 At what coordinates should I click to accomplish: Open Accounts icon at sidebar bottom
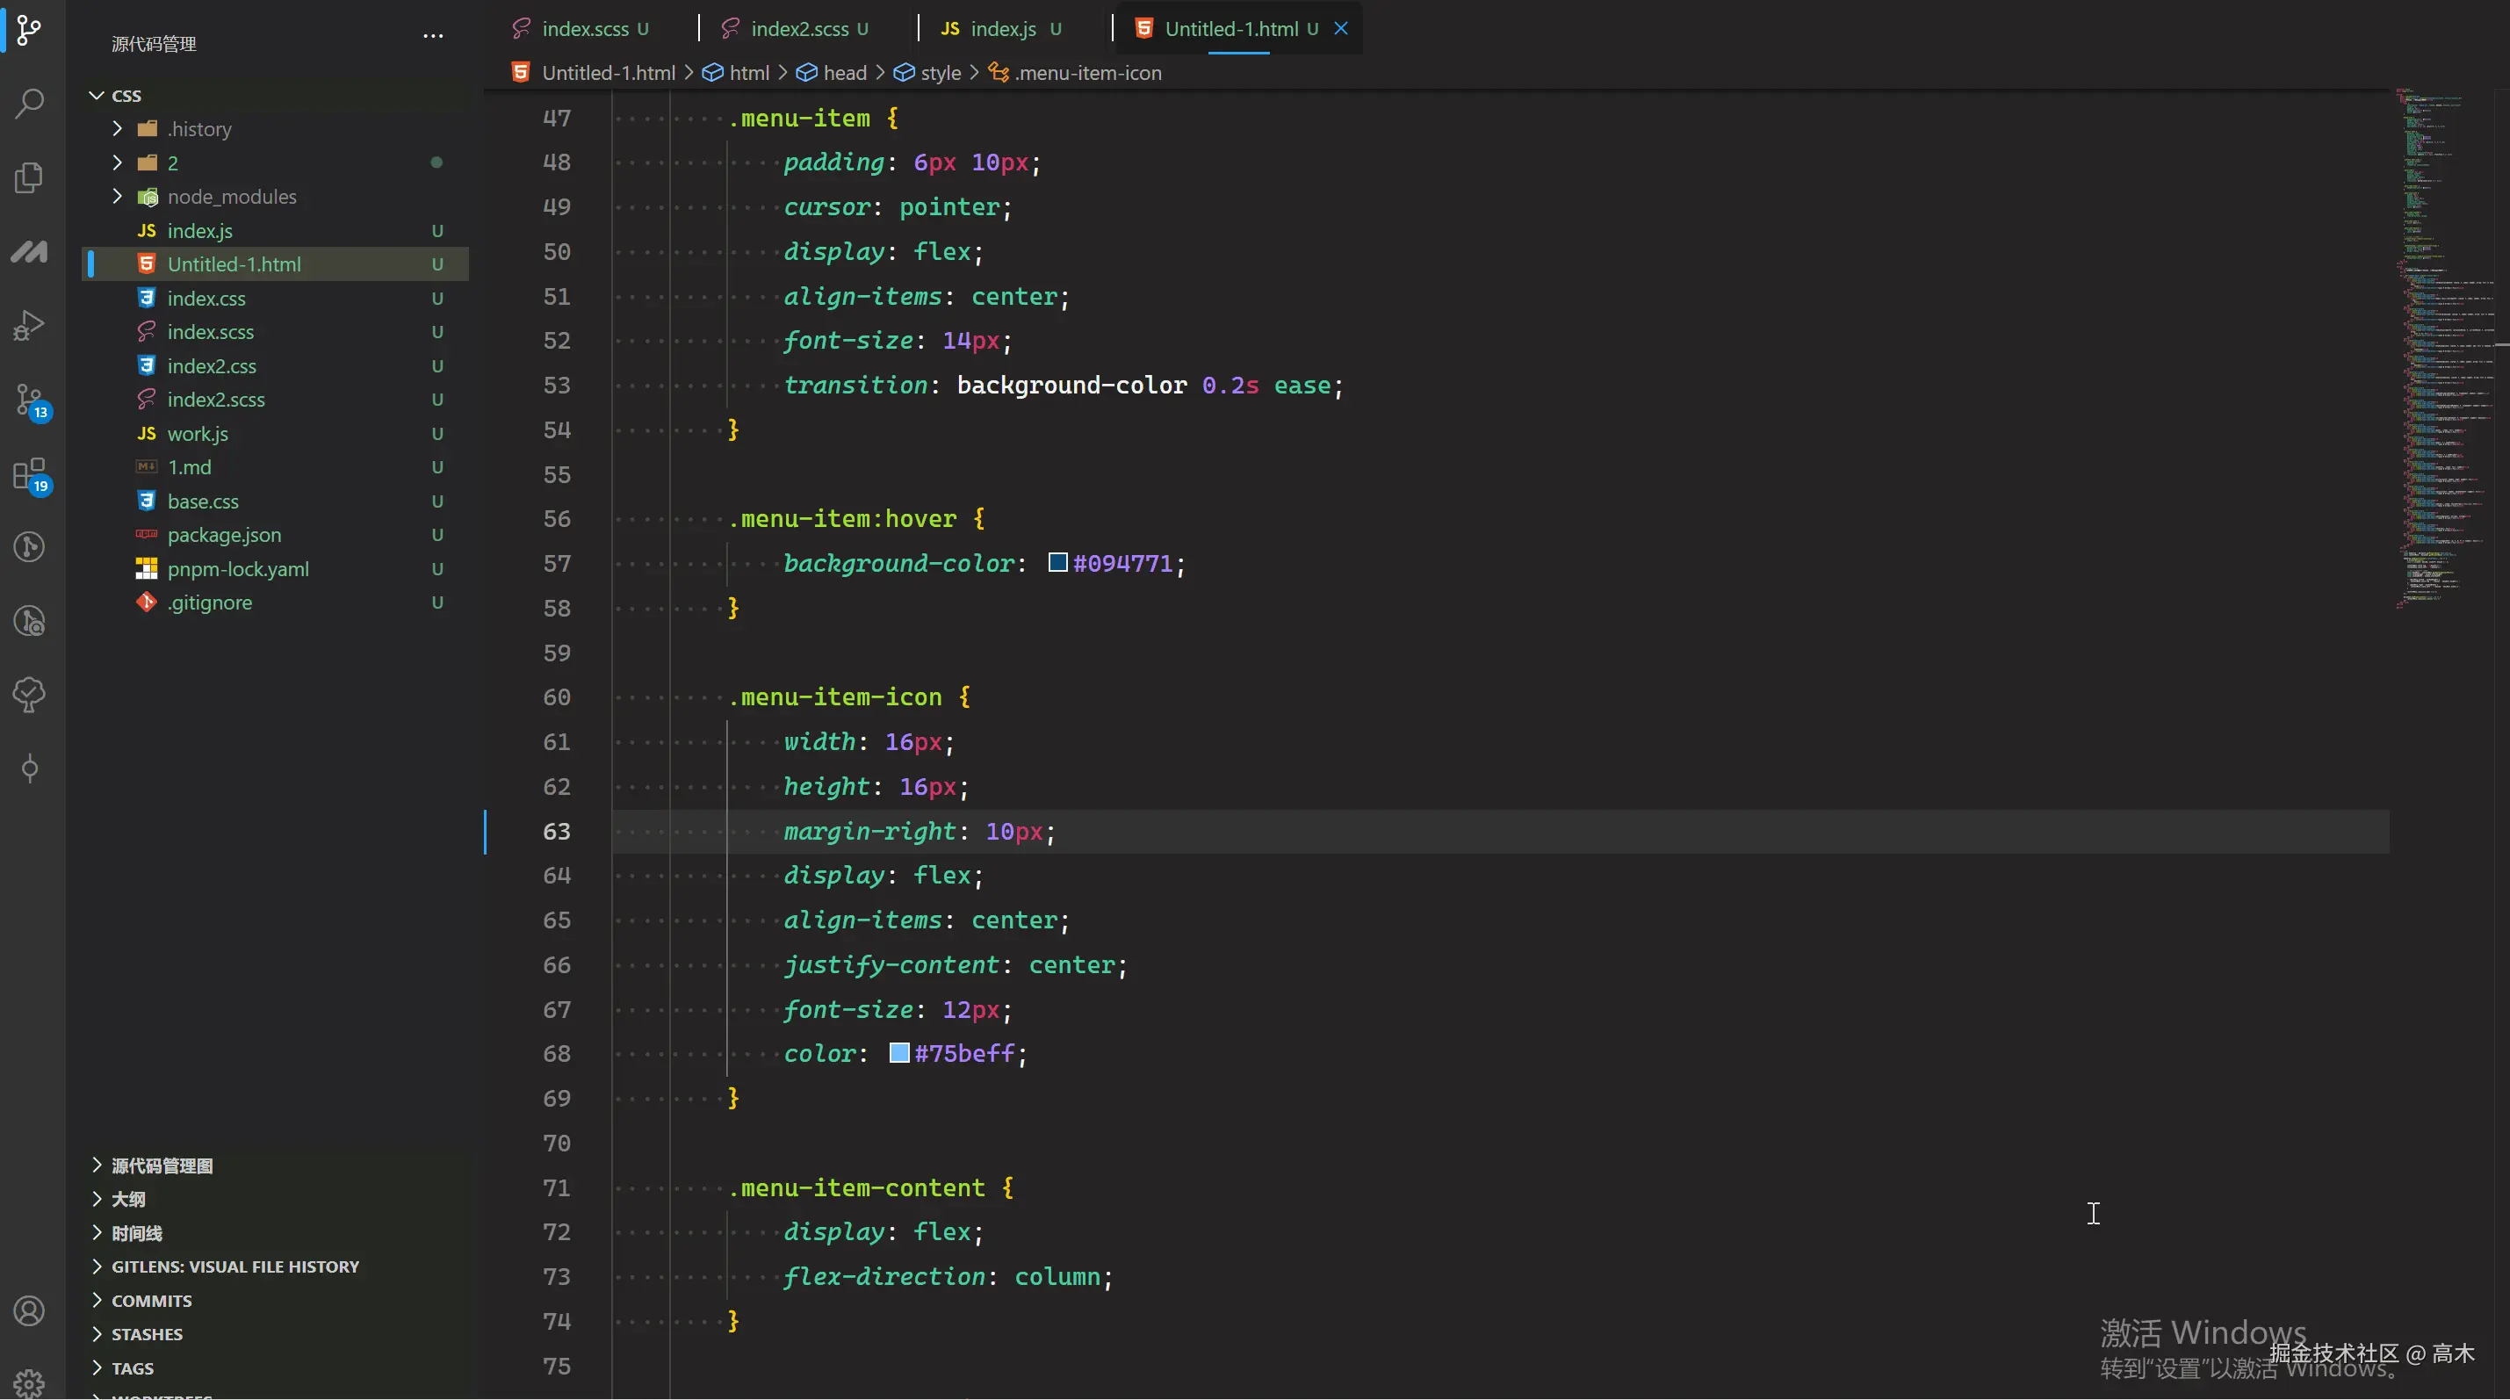pos(29,1310)
